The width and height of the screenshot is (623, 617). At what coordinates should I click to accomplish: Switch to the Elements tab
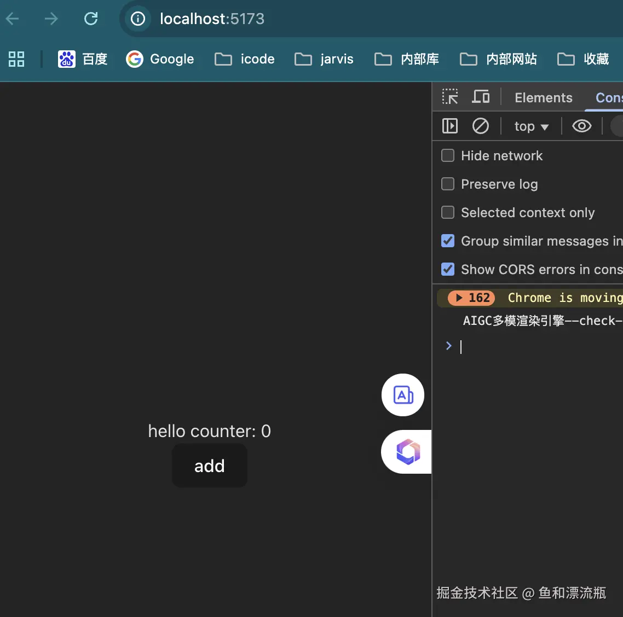pos(543,97)
